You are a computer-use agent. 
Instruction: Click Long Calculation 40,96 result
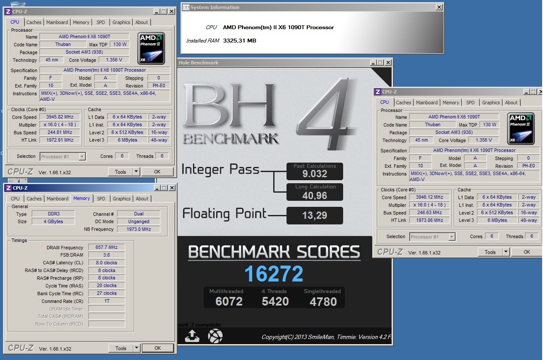point(315,195)
